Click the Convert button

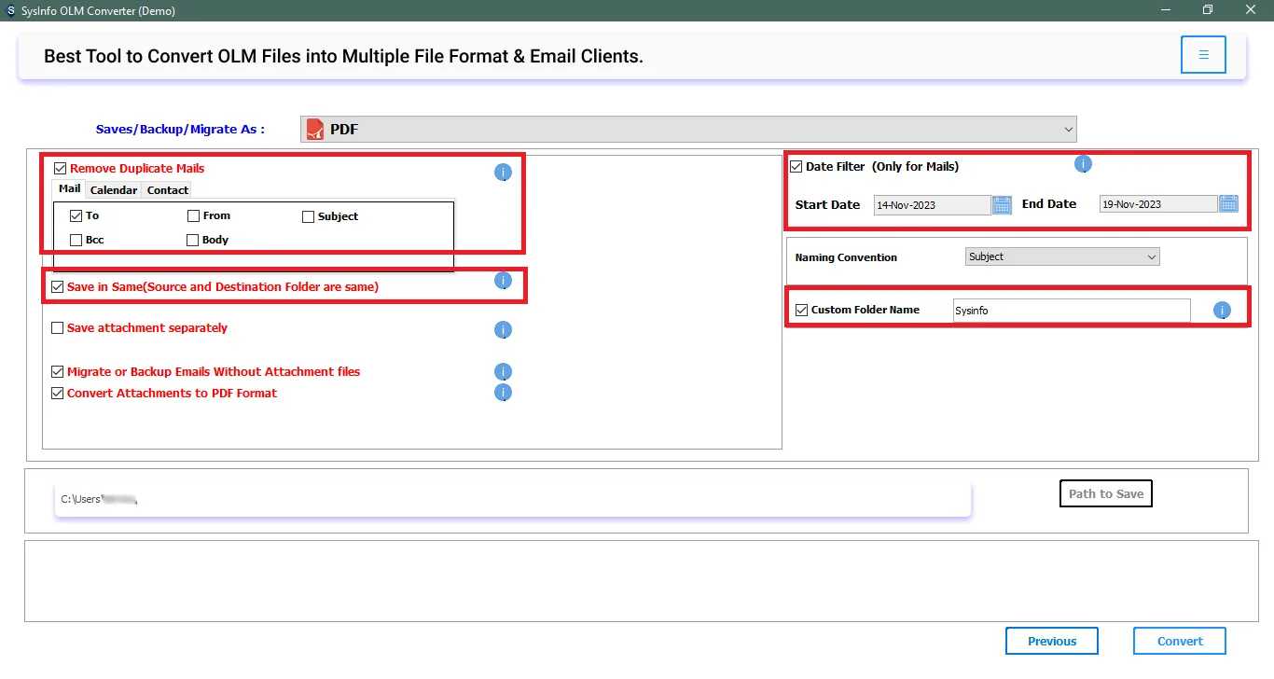coord(1179,641)
